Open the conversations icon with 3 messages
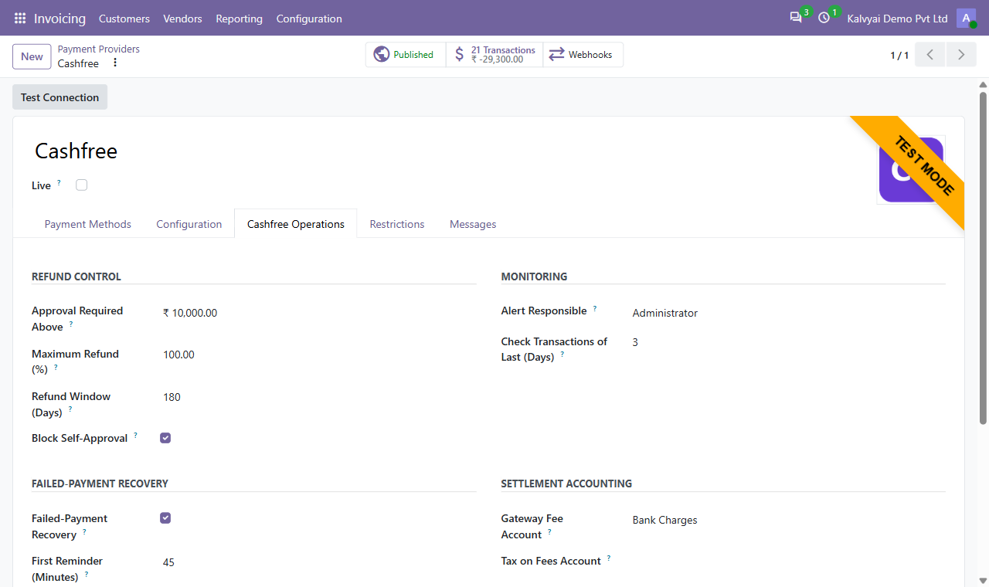 [796, 18]
